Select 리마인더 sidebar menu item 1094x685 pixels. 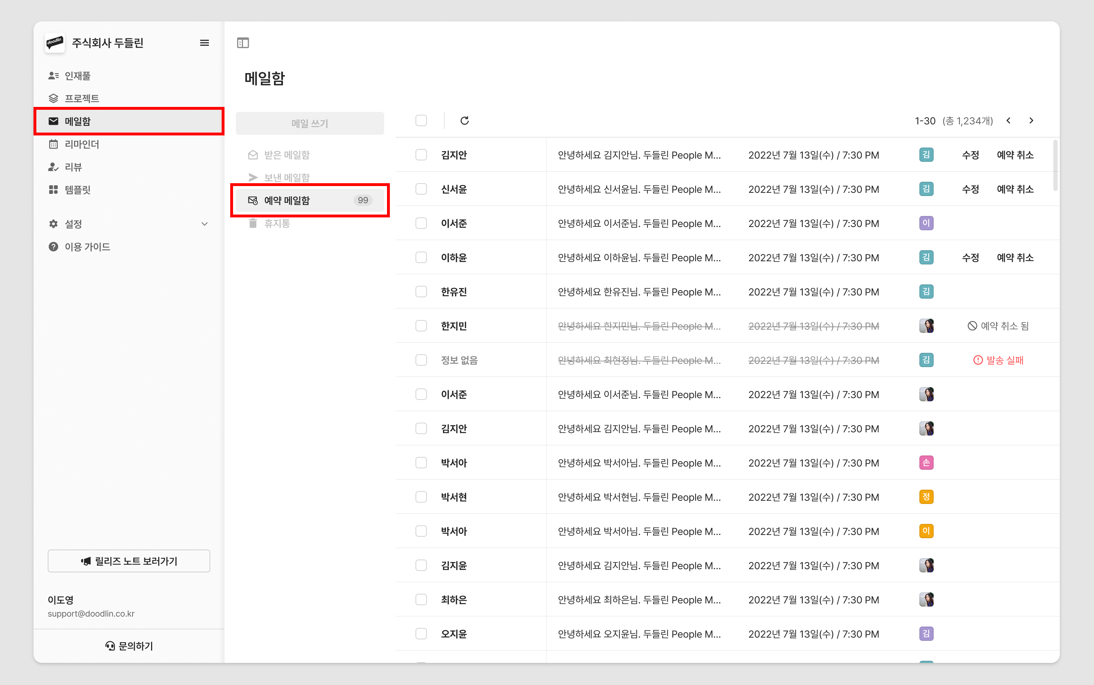(129, 144)
